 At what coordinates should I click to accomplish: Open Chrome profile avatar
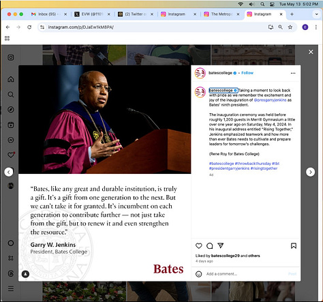[305, 27]
